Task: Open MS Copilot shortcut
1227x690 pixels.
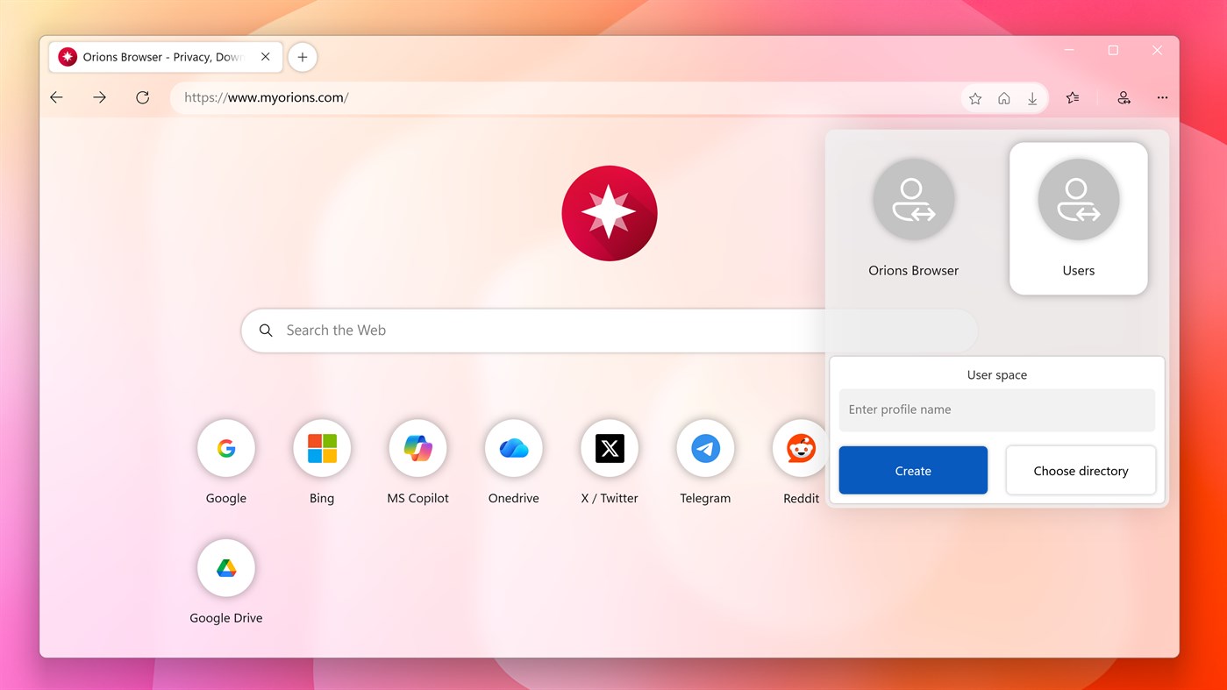Action: coord(417,448)
